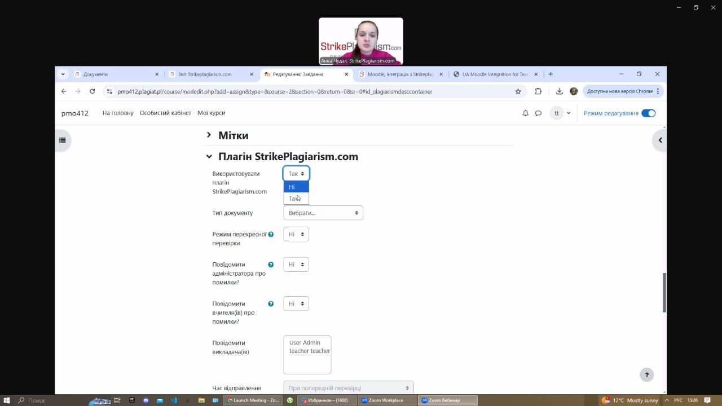Click the Anna Chudak webcam thumbnail
The image size is (722, 406).
[x=361, y=41]
